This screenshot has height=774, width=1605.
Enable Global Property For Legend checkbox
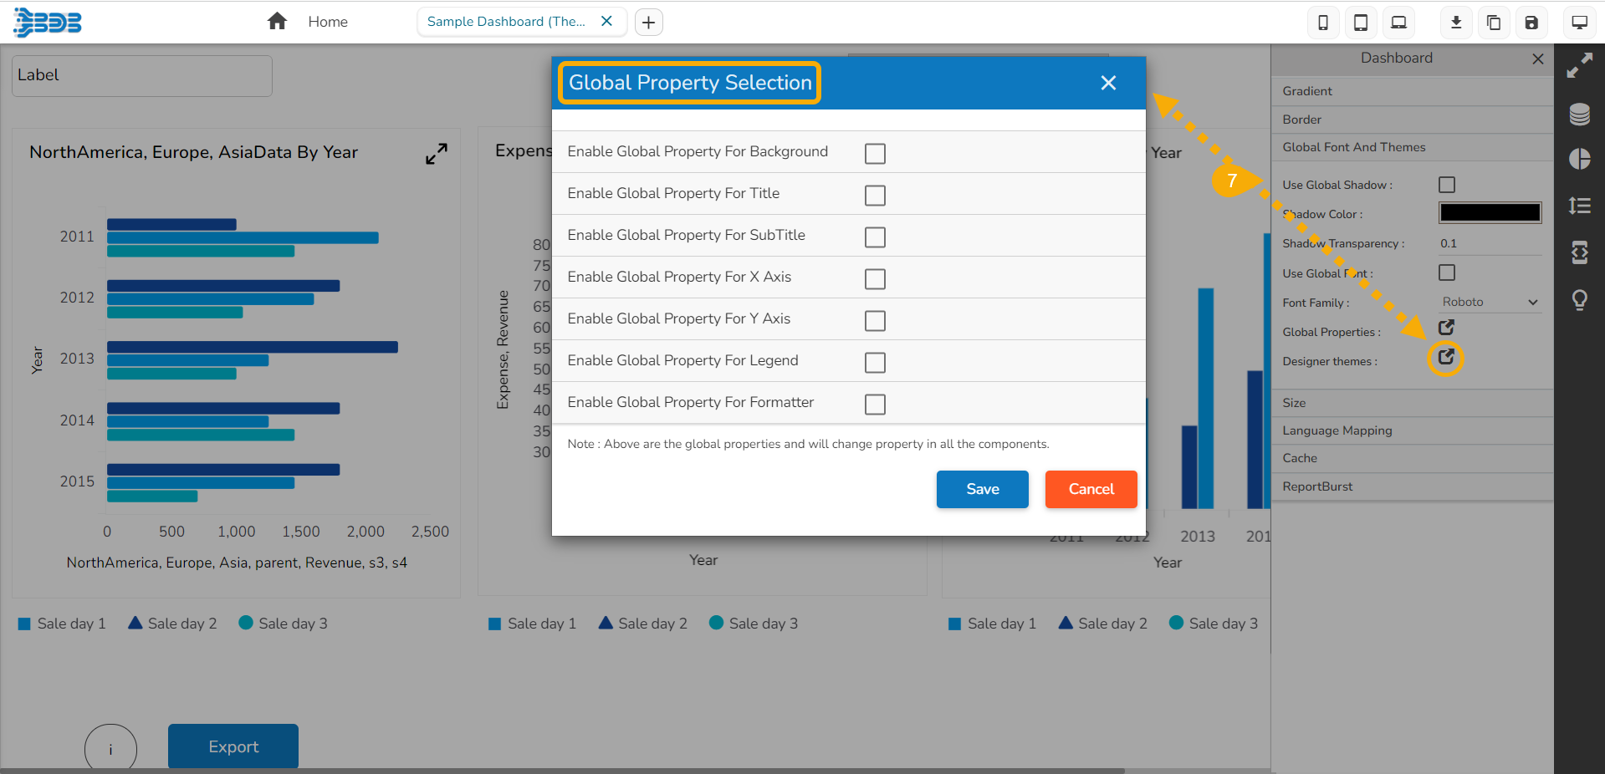875,363
